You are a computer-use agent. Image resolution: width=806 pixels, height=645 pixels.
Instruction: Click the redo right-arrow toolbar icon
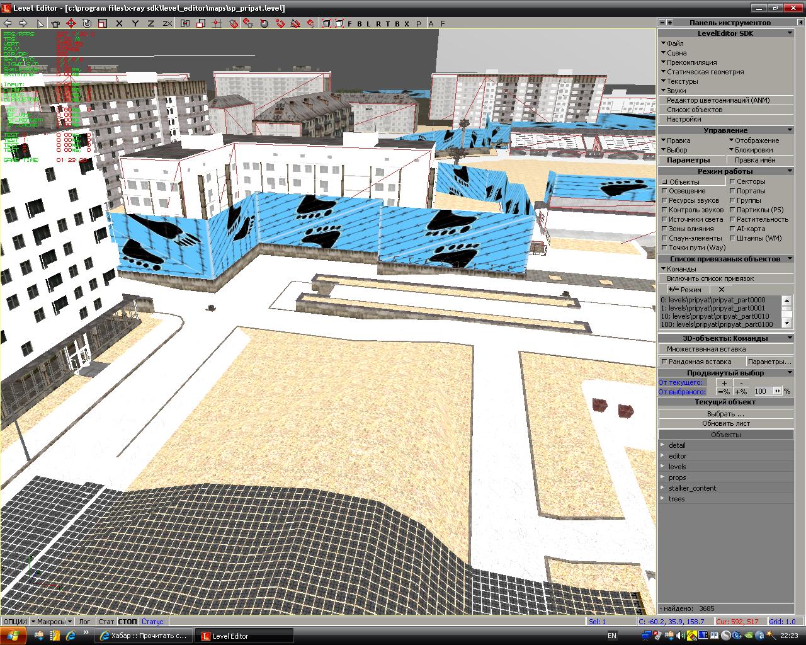coord(24,23)
